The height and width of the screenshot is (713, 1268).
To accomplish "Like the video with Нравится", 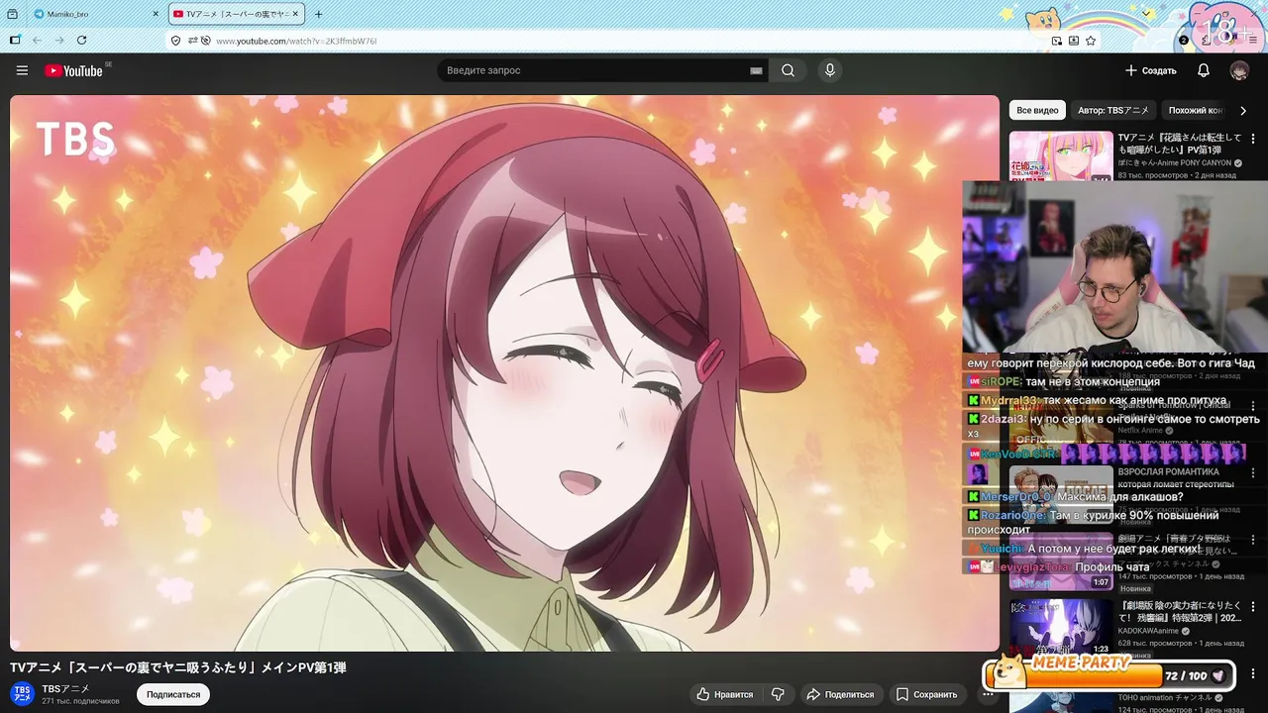I will point(725,694).
